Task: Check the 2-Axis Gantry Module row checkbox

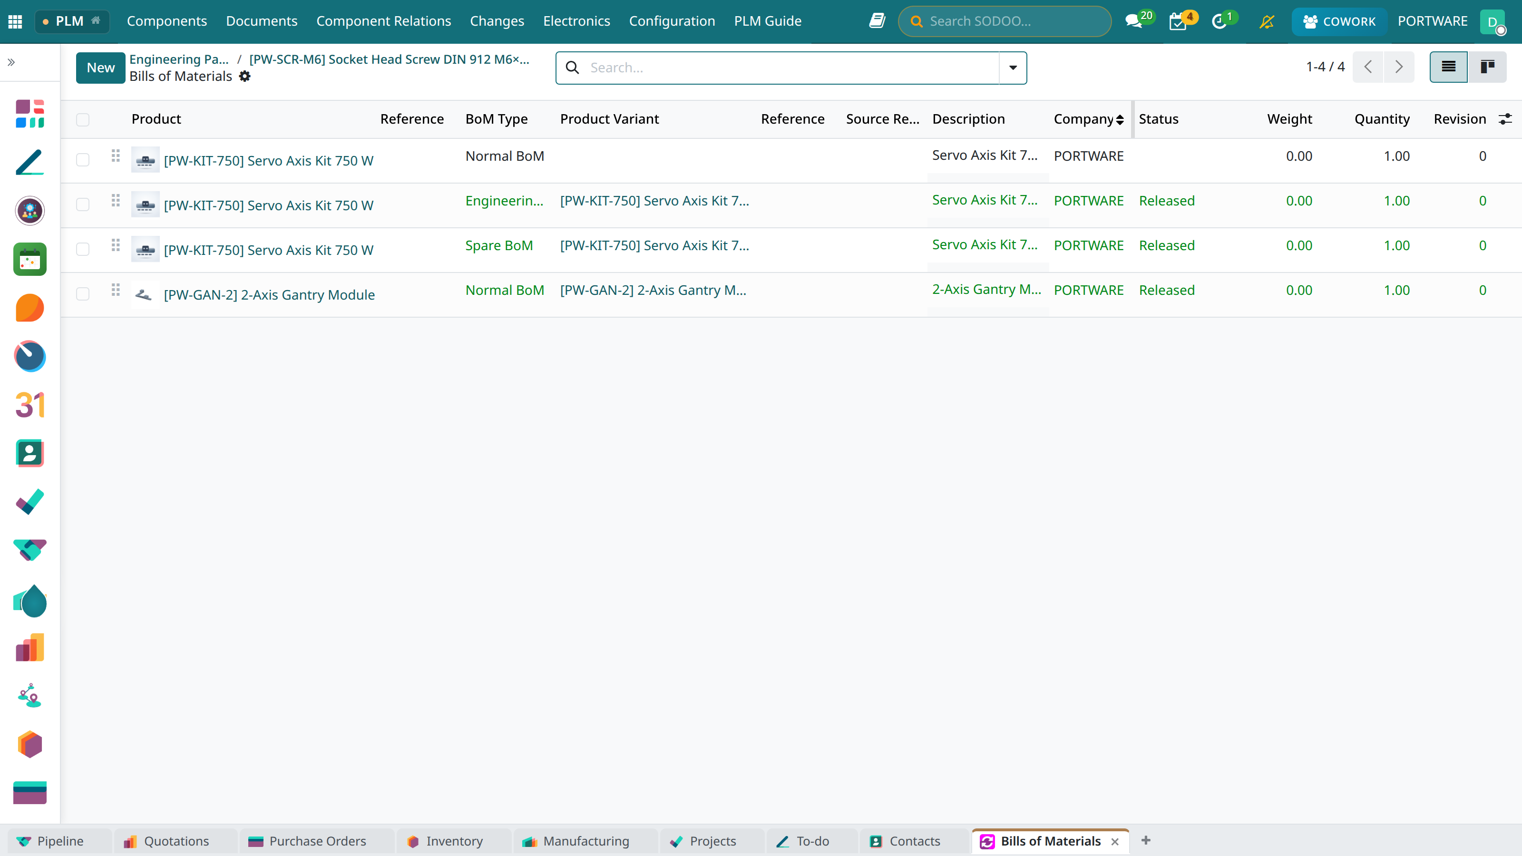Action: coord(83,294)
